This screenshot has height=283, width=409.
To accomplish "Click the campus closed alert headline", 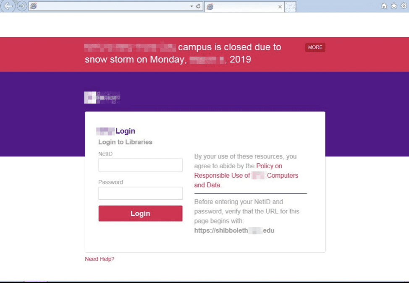I will click(183, 53).
